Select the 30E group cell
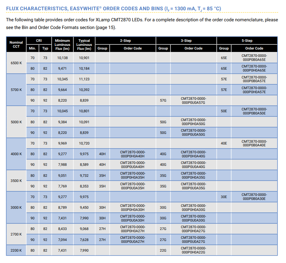The width and height of the screenshot is (286, 263). click(x=224, y=197)
